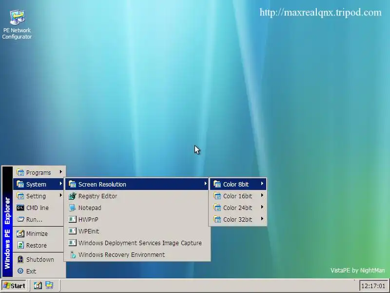The width and height of the screenshot is (390, 293).
Task: Open Windows Deployment Services Image Capture entry
Action: 137,243
